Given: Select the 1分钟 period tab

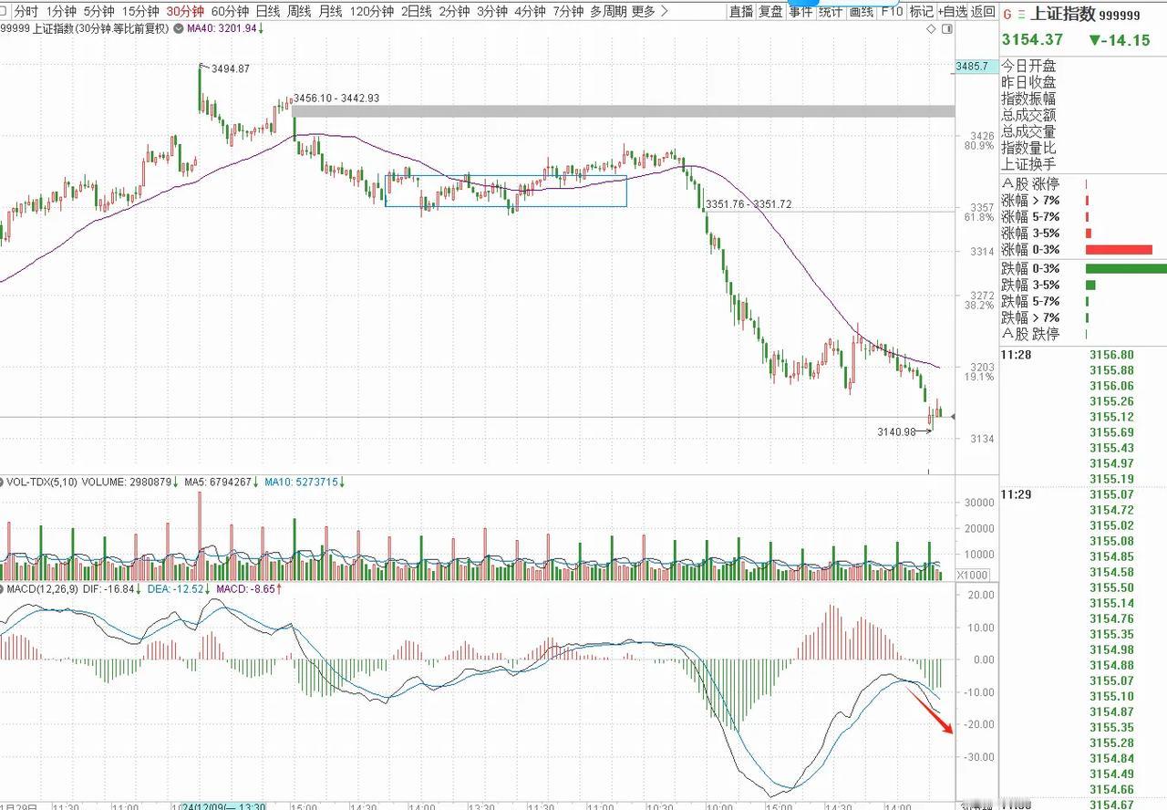Looking at the screenshot, I should (61, 11).
